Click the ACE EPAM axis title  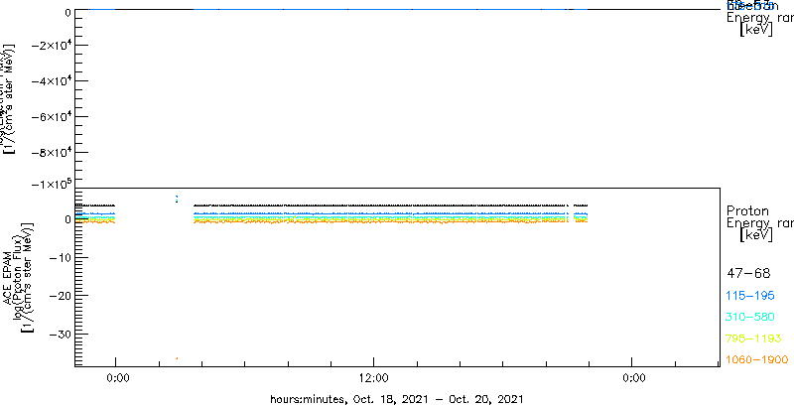click(x=9, y=276)
